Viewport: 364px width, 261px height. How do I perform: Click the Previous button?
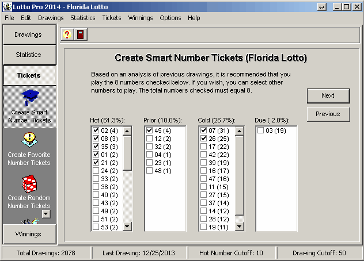[x=328, y=114]
